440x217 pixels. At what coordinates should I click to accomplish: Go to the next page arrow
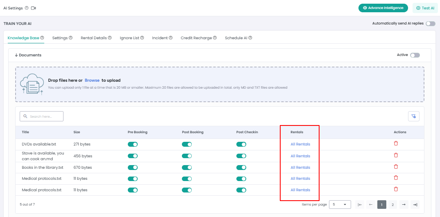[x=404, y=205]
